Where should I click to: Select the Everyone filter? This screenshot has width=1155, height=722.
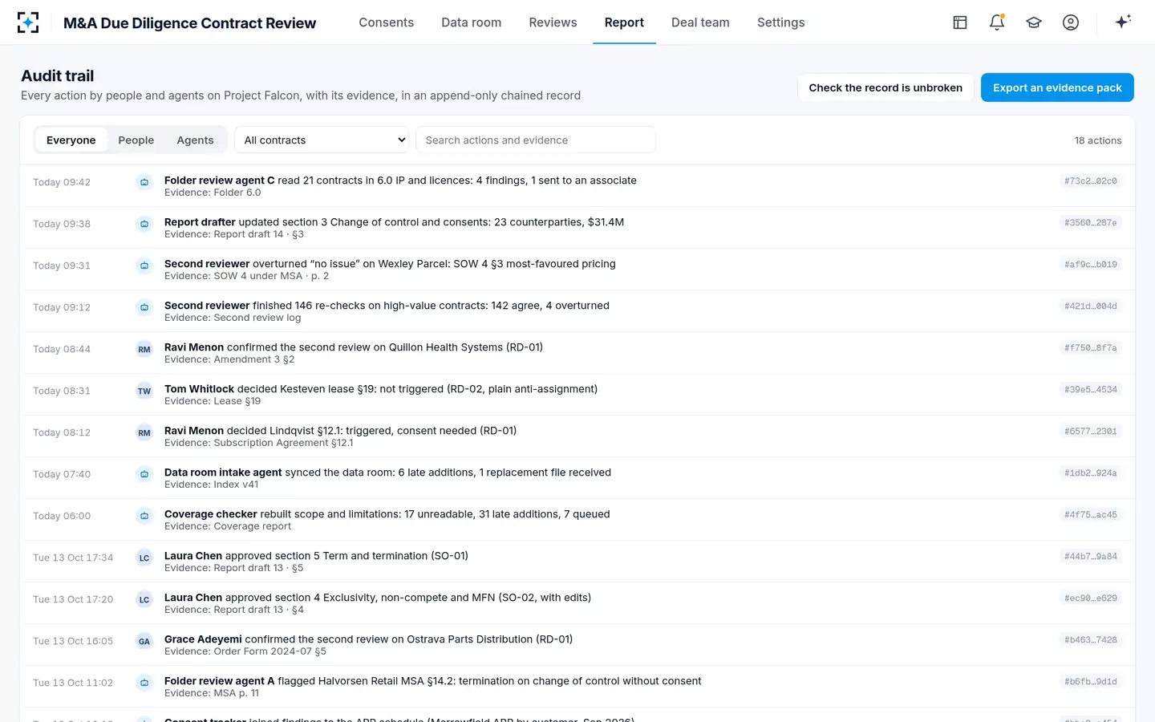pyautogui.click(x=71, y=140)
